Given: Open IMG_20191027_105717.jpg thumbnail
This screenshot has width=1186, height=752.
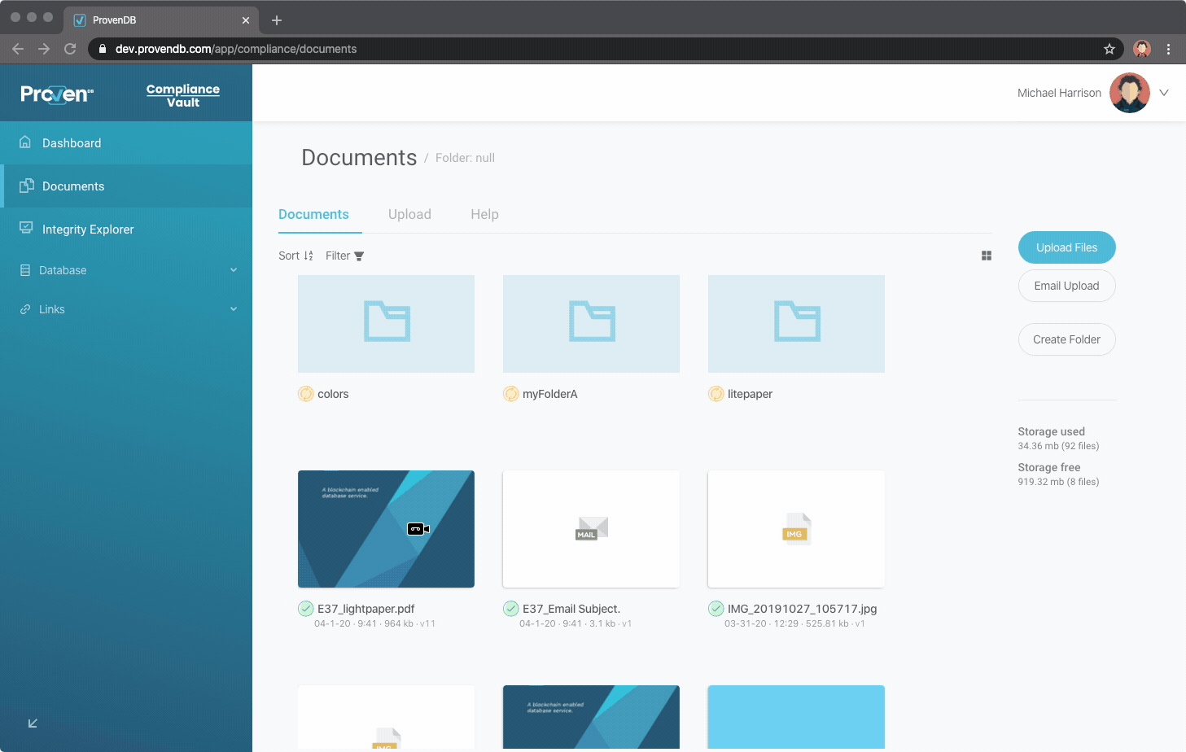Looking at the screenshot, I should (x=796, y=529).
